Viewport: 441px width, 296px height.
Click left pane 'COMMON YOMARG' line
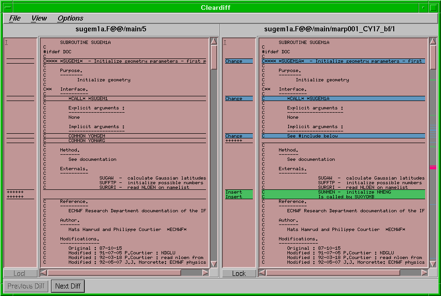point(125,141)
